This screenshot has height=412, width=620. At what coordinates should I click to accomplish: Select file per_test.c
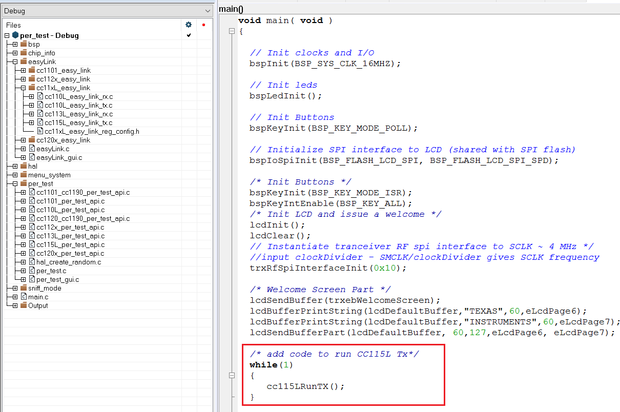pyautogui.click(x=51, y=271)
